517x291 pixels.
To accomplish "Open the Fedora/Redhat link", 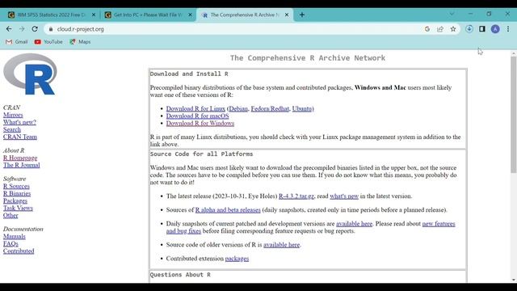I will tap(270, 108).
